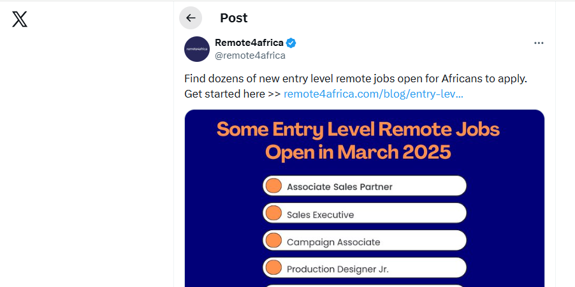Click orange circle beside Production Designer Jr.
This screenshot has height=287, width=575.
273,269
